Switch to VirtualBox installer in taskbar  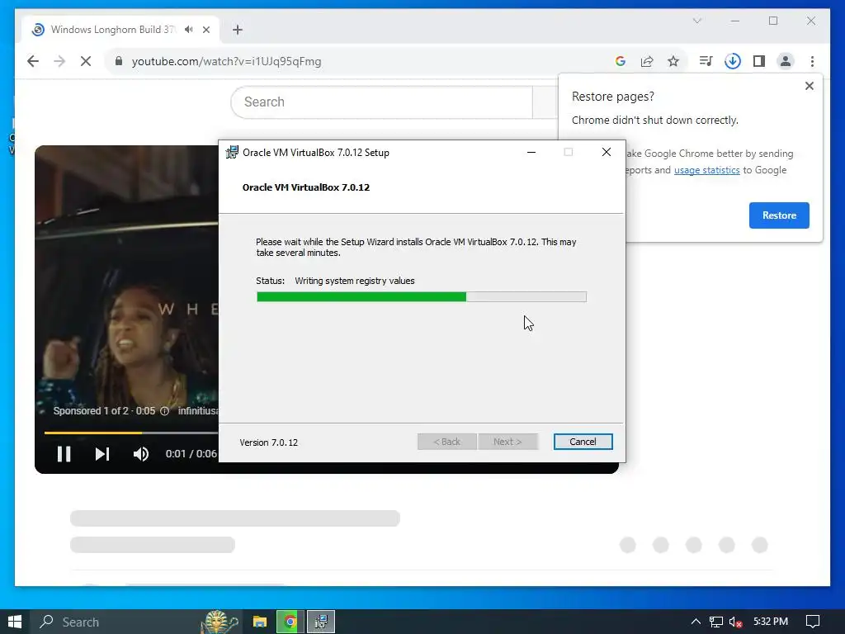(321, 622)
